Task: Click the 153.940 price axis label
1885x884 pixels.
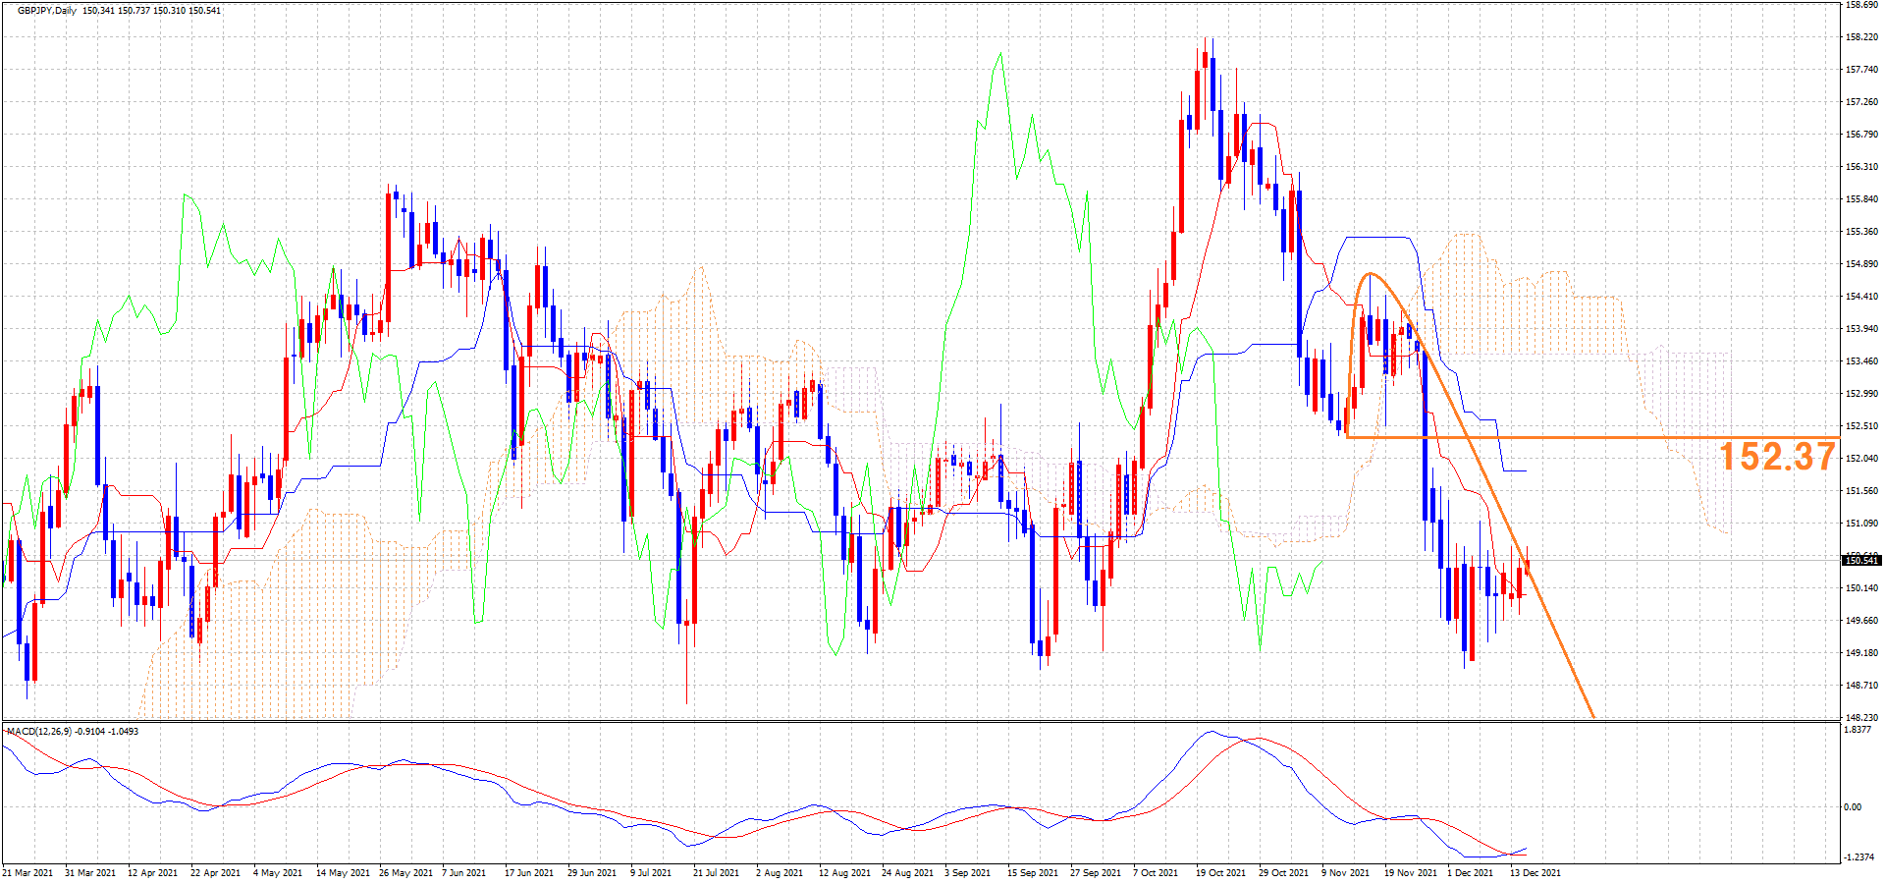Action: 1862,329
